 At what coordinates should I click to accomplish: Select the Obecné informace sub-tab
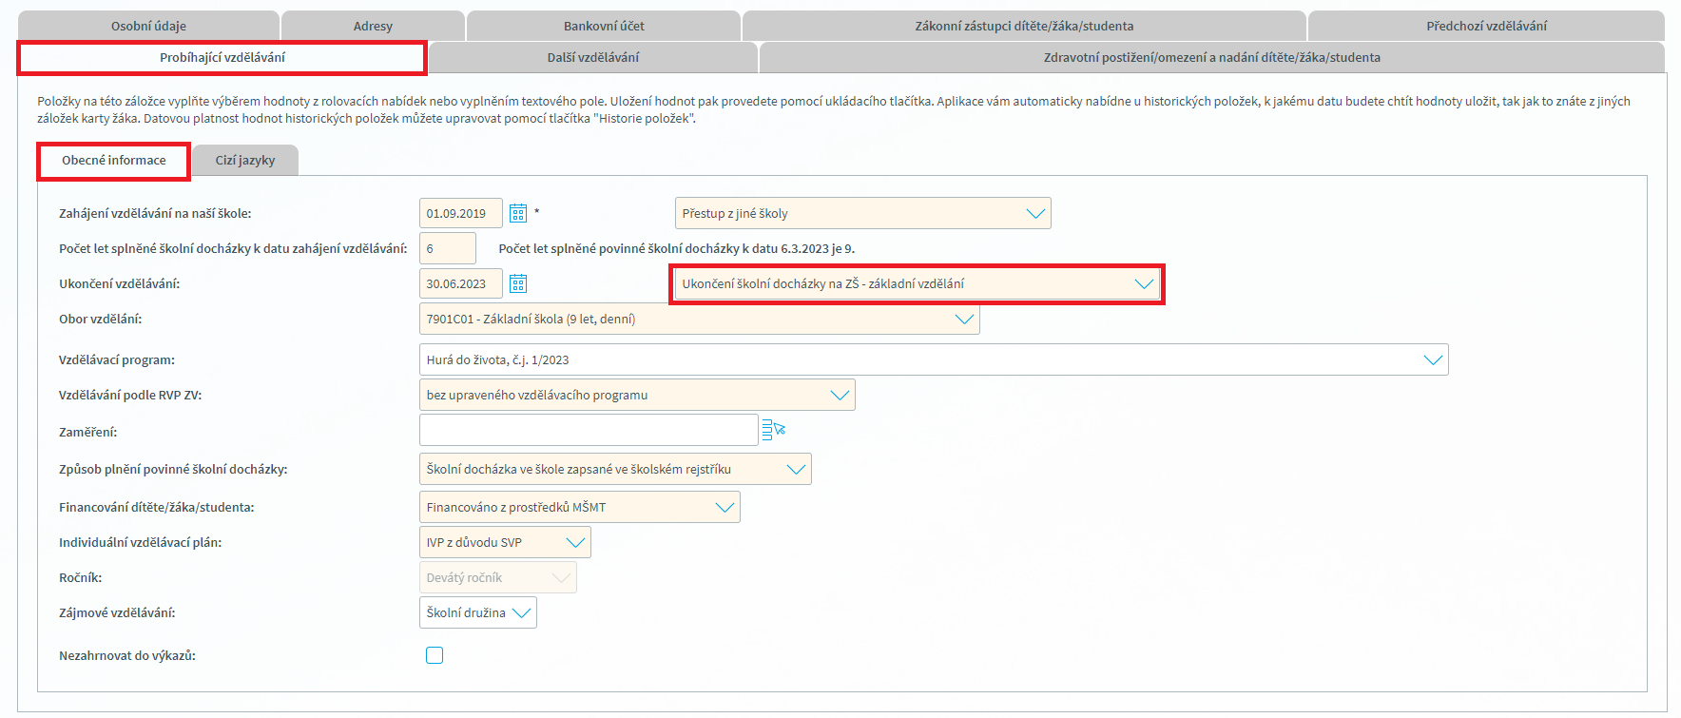pos(114,161)
